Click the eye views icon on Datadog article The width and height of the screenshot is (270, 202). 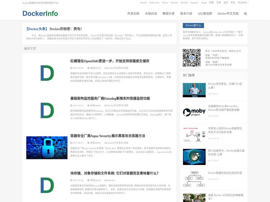[88, 105]
